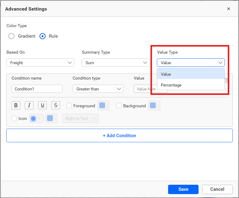Expand the Summary Type Sum dropdown

click(x=115, y=63)
